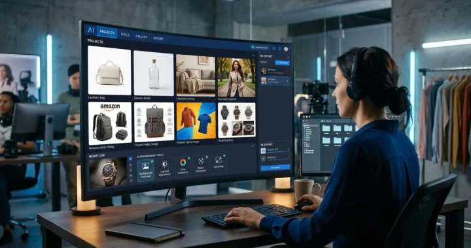Screen dimensions: 471x248
Task: Click the status pill in top bar
Action: 260,47
